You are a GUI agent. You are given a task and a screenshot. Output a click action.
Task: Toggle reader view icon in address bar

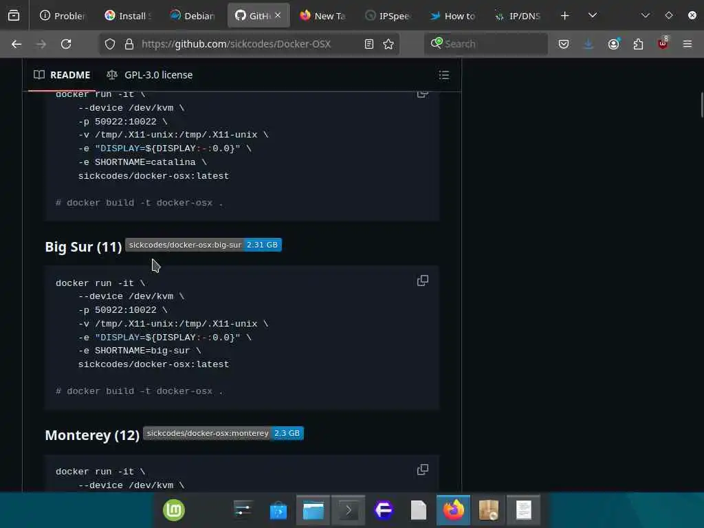coord(369,44)
